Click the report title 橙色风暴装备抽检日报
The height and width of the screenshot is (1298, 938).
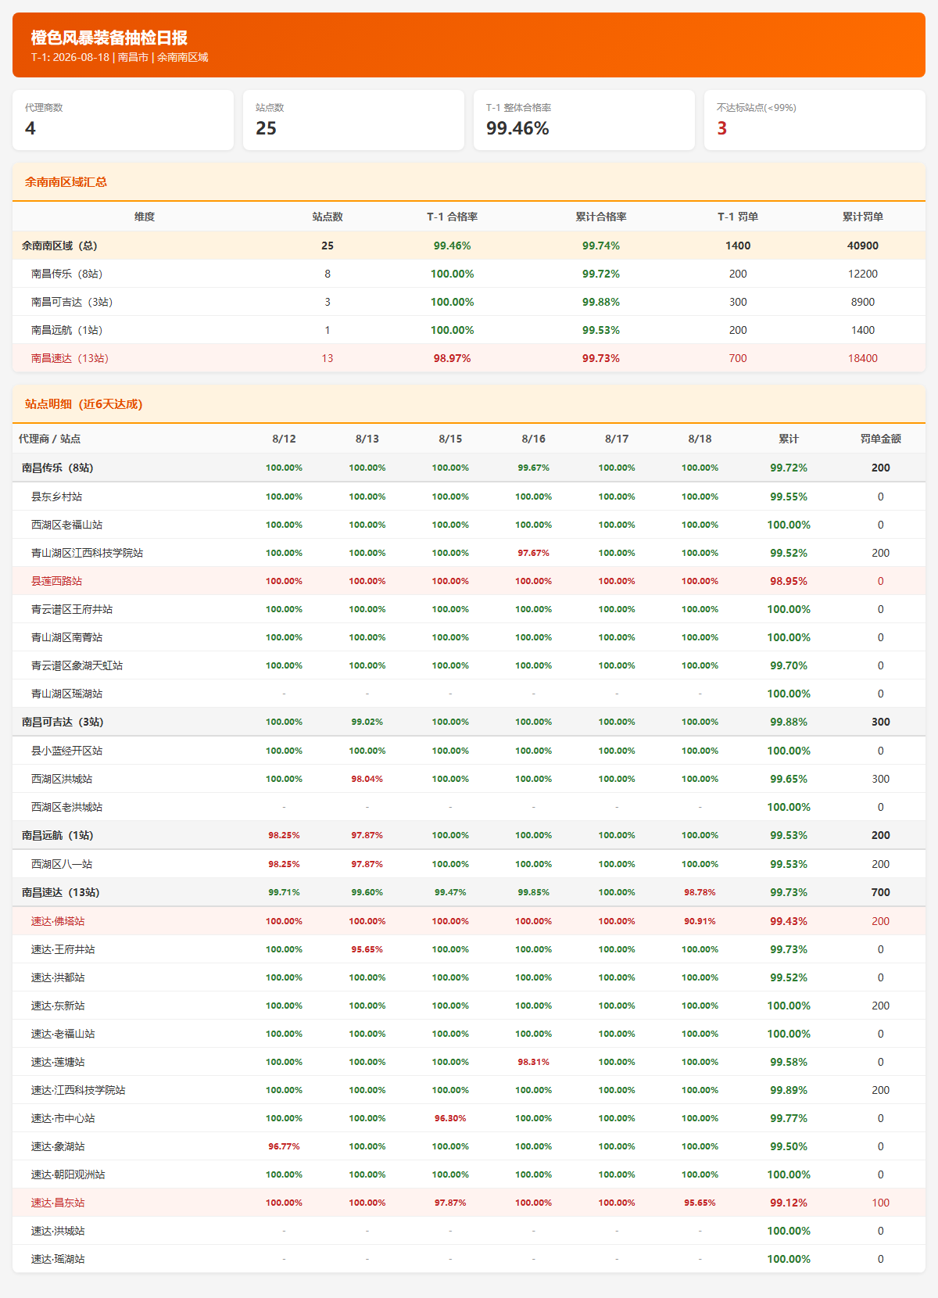point(109,38)
